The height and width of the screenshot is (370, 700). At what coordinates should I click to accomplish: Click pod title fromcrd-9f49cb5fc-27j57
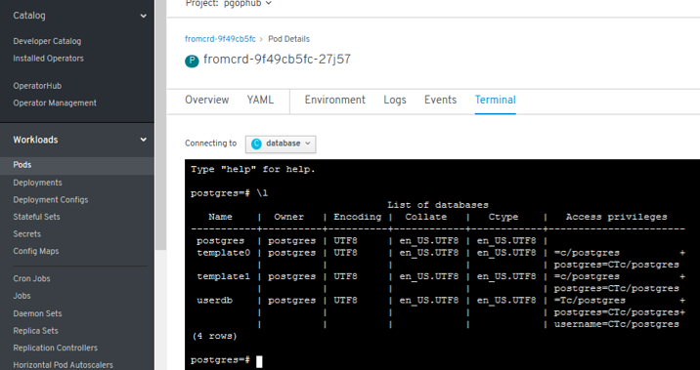[277, 60]
